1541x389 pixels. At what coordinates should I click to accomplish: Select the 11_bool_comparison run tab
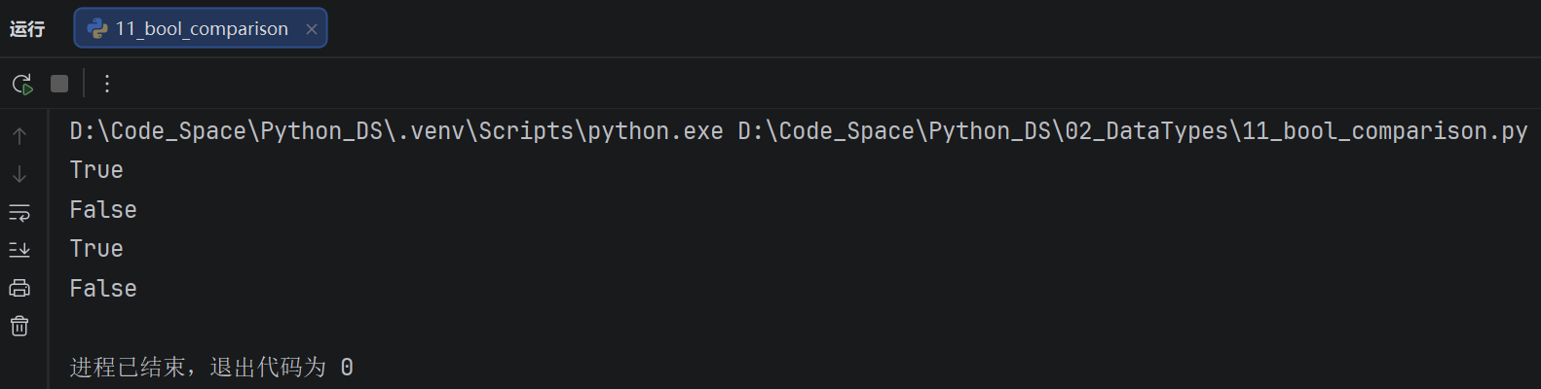201,28
